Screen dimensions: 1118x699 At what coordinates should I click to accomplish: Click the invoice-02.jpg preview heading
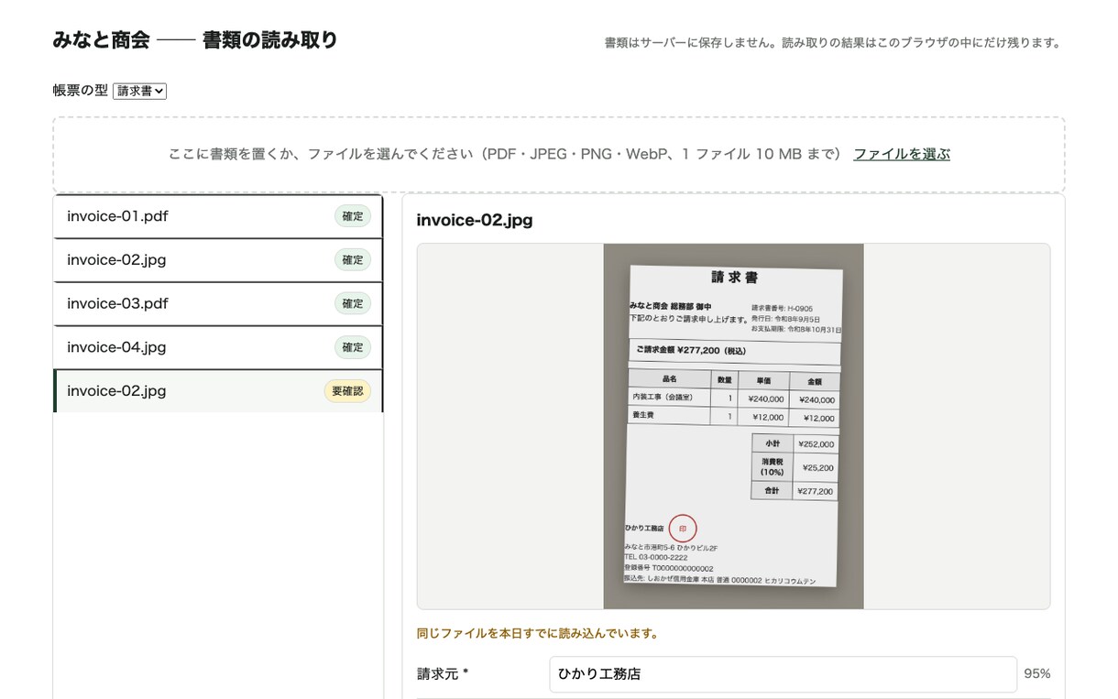click(475, 220)
